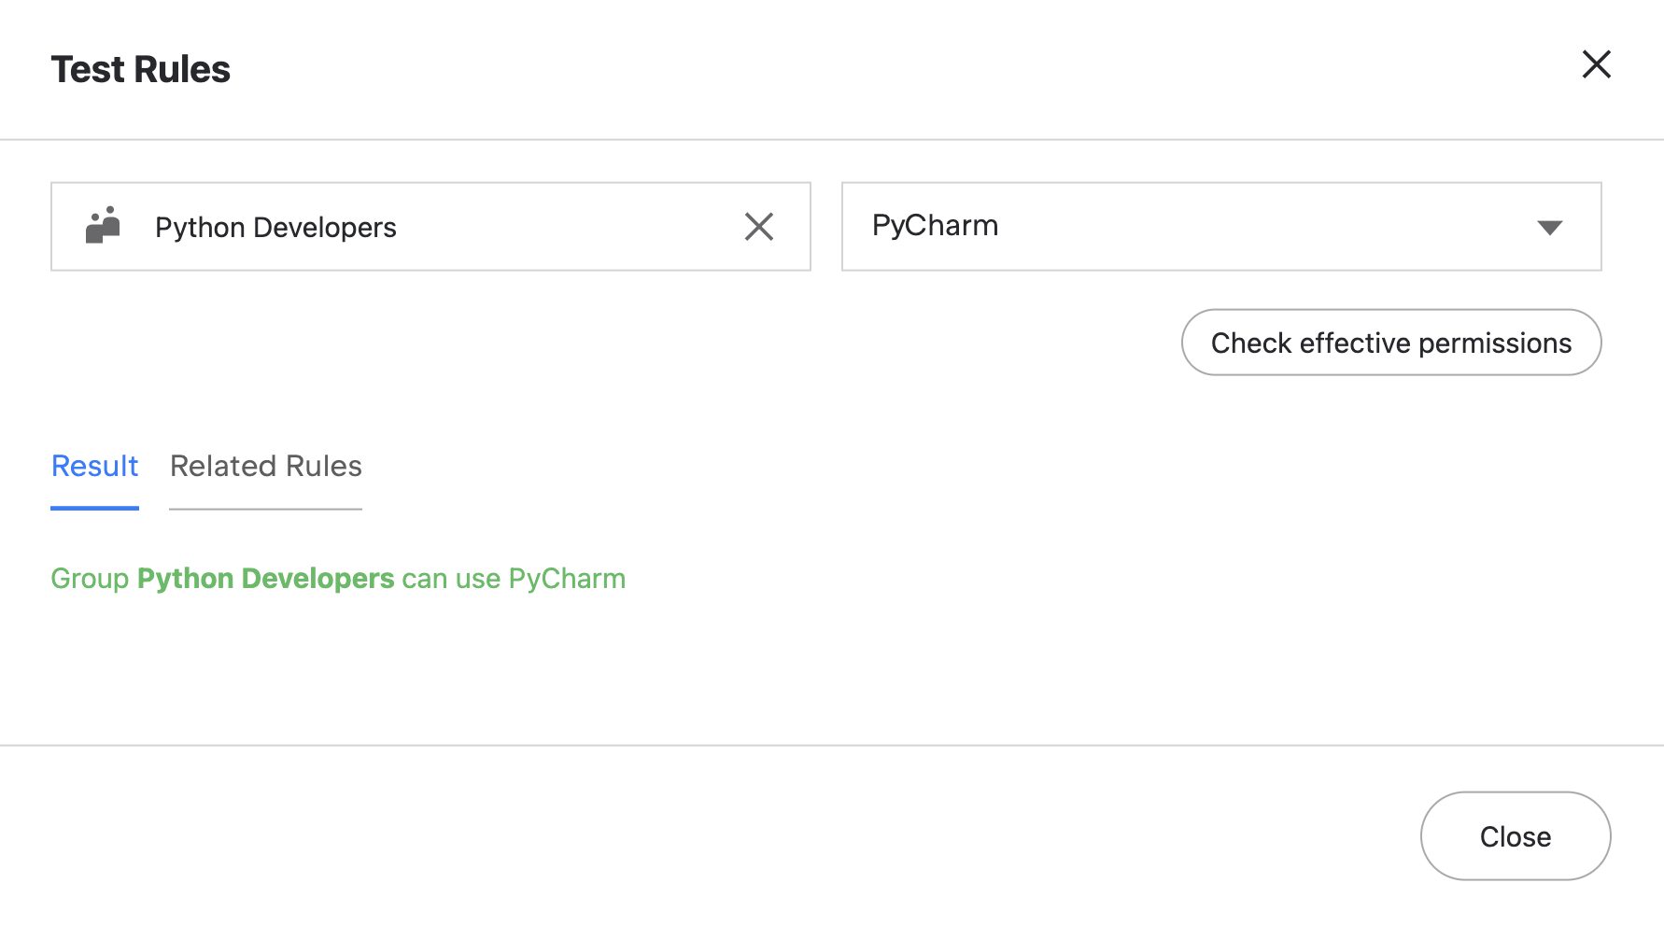Image resolution: width=1664 pixels, height=939 pixels.
Task: Select the Result tab
Action: coord(94,466)
